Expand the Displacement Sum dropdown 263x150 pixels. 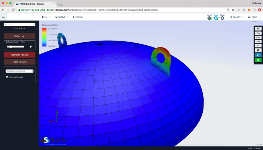19,71
